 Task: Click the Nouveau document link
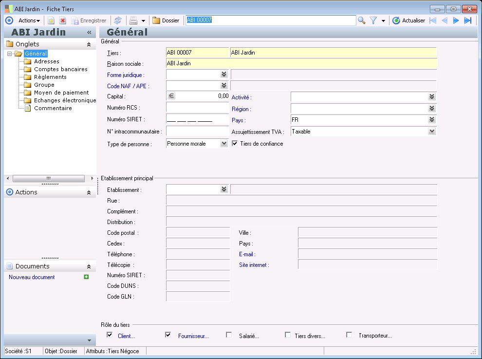[x=32, y=277]
